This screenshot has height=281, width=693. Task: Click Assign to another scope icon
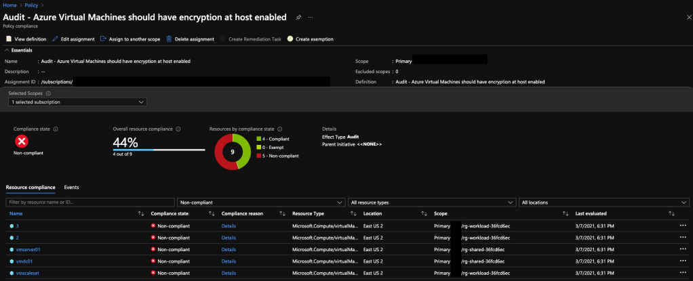click(x=103, y=39)
